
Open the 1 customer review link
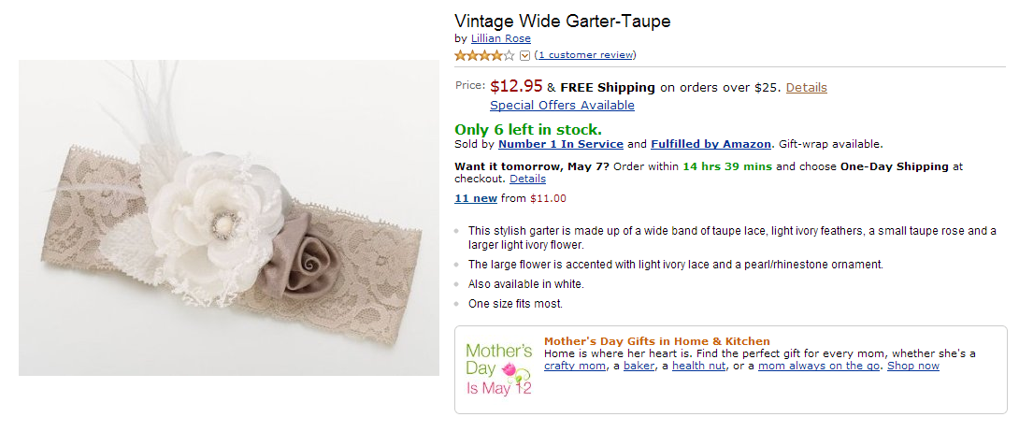(585, 55)
